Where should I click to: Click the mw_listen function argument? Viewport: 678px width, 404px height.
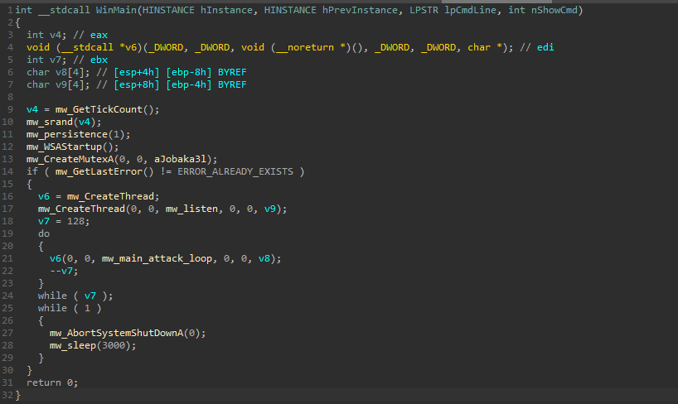[x=191, y=209]
